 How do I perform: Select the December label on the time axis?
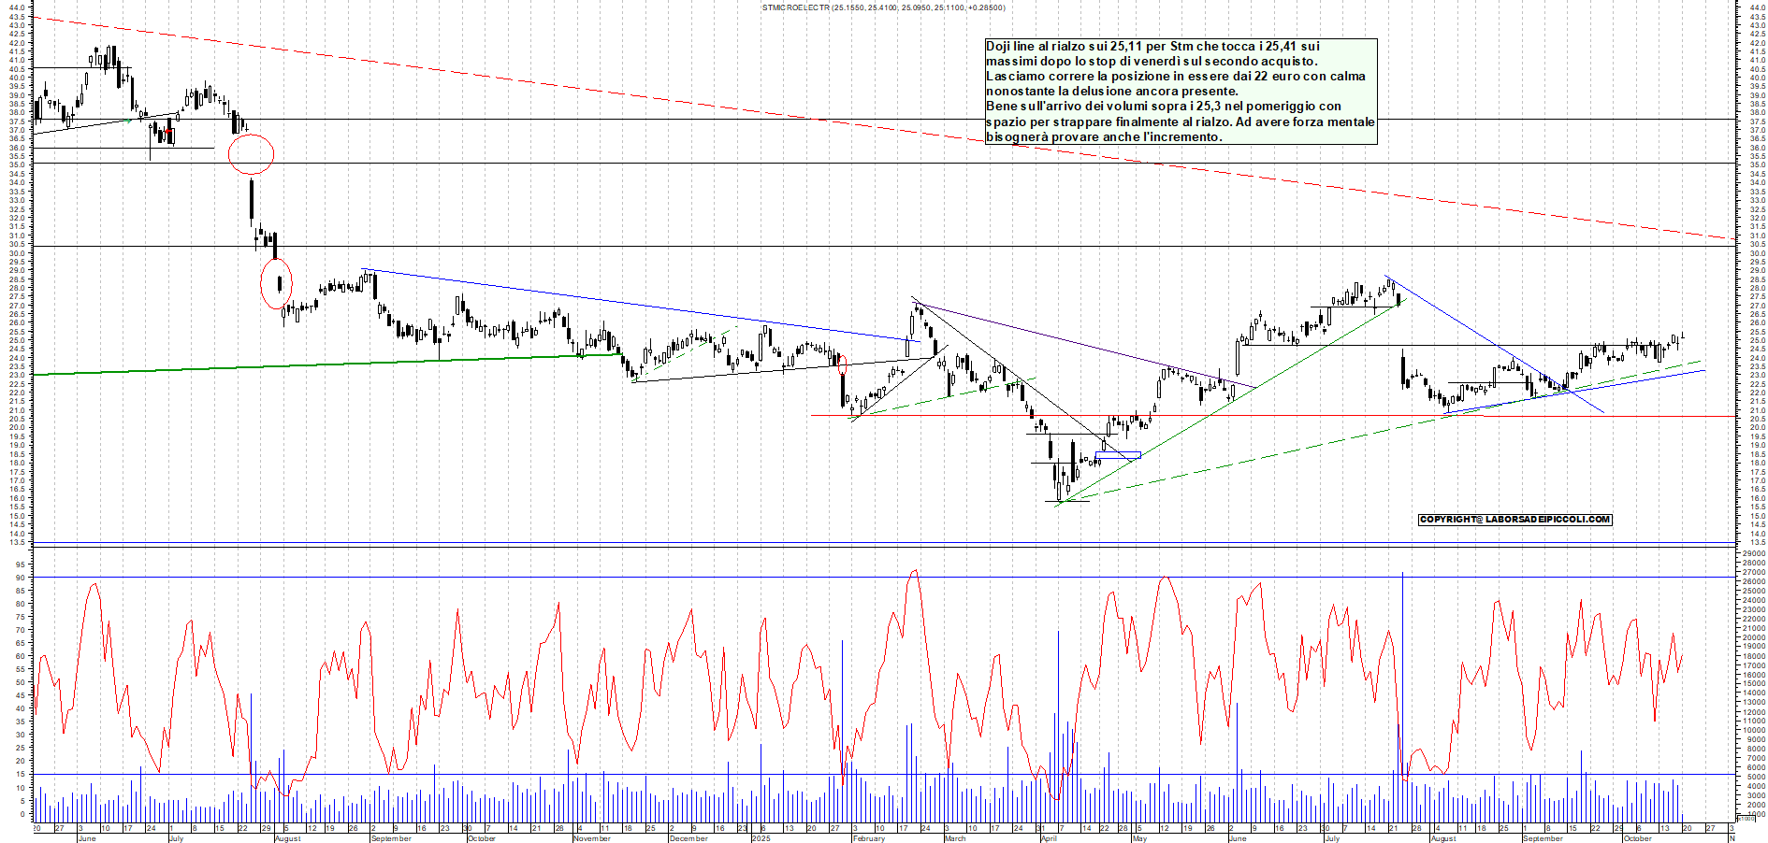click(688, 838)
